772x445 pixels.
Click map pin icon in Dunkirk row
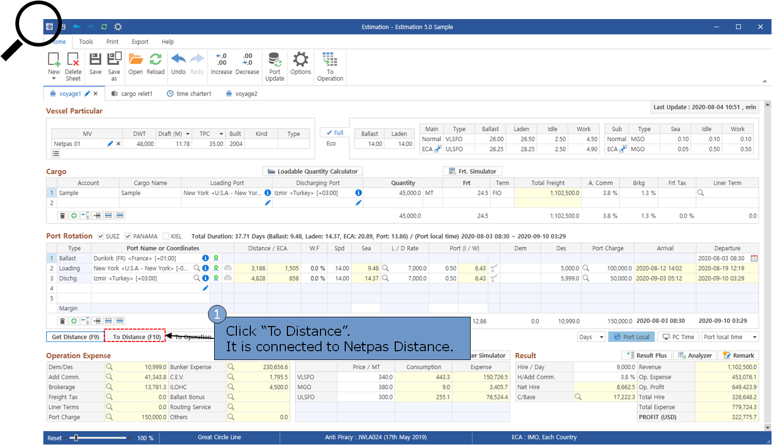click(216, 258)
